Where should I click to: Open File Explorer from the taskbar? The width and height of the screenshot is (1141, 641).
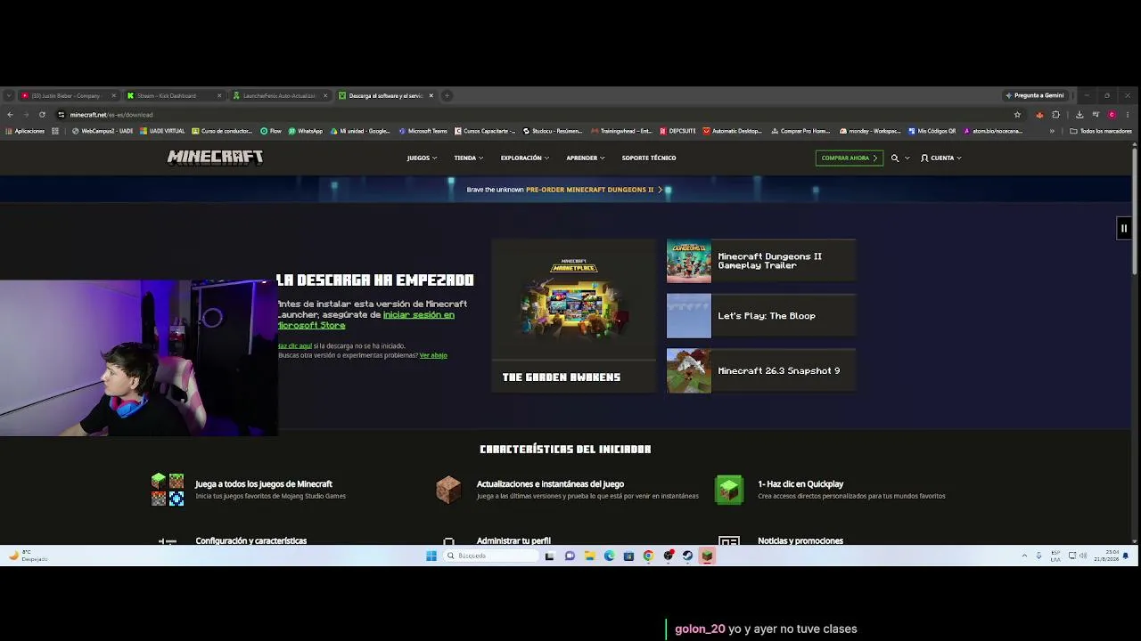tap(589, 556)
